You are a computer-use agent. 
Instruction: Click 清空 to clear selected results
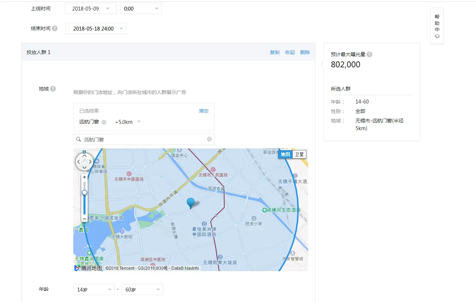point(204,111)
